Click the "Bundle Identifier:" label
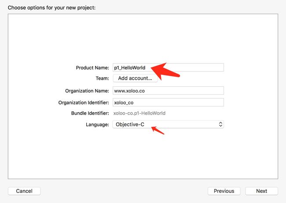 (90, 113)
